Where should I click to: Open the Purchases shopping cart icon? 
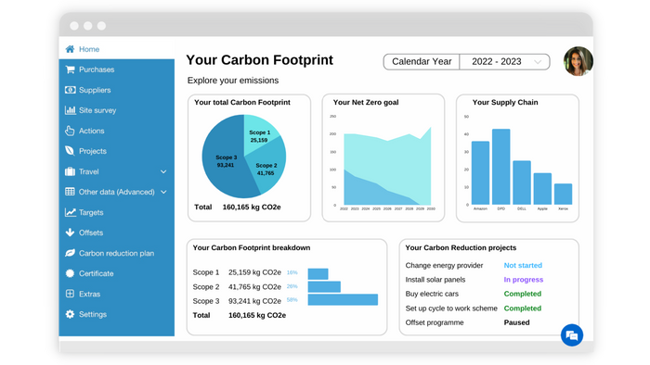pyautogui.click(x=70, y=69)
